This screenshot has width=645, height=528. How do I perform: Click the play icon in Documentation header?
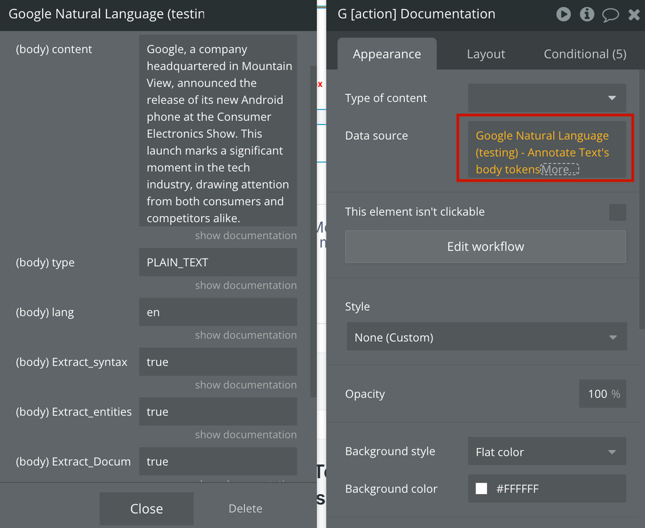coord(564,14)
